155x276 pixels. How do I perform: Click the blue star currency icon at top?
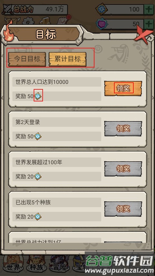[x=102, y=9]
